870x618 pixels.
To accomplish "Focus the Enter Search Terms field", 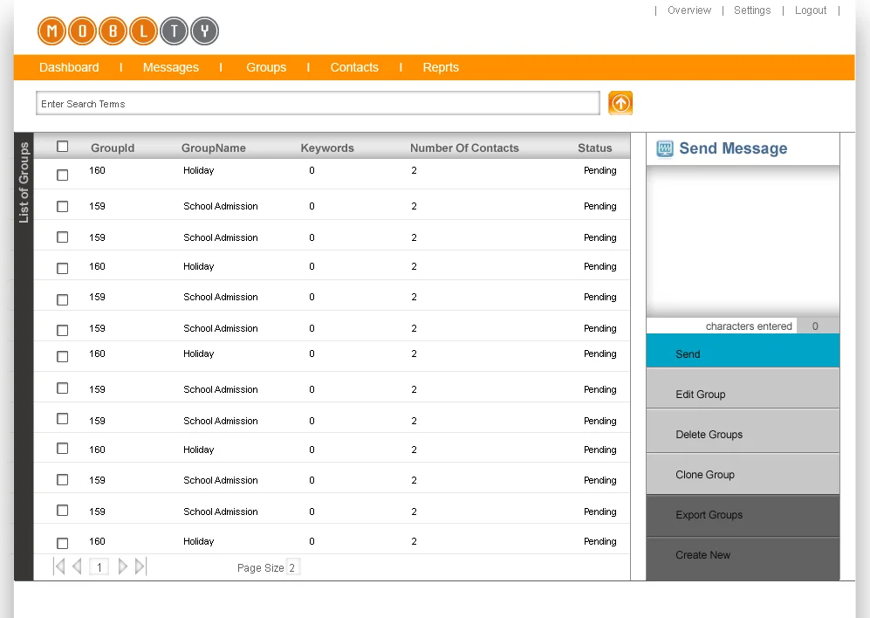I will (318, 103).
